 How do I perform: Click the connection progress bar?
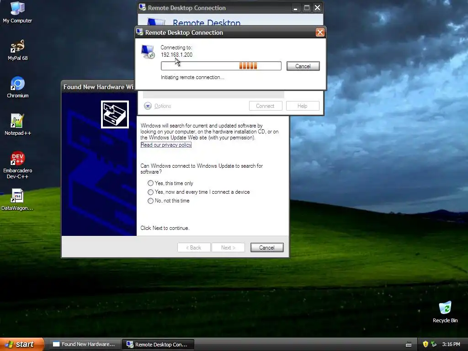coord(221,66)
